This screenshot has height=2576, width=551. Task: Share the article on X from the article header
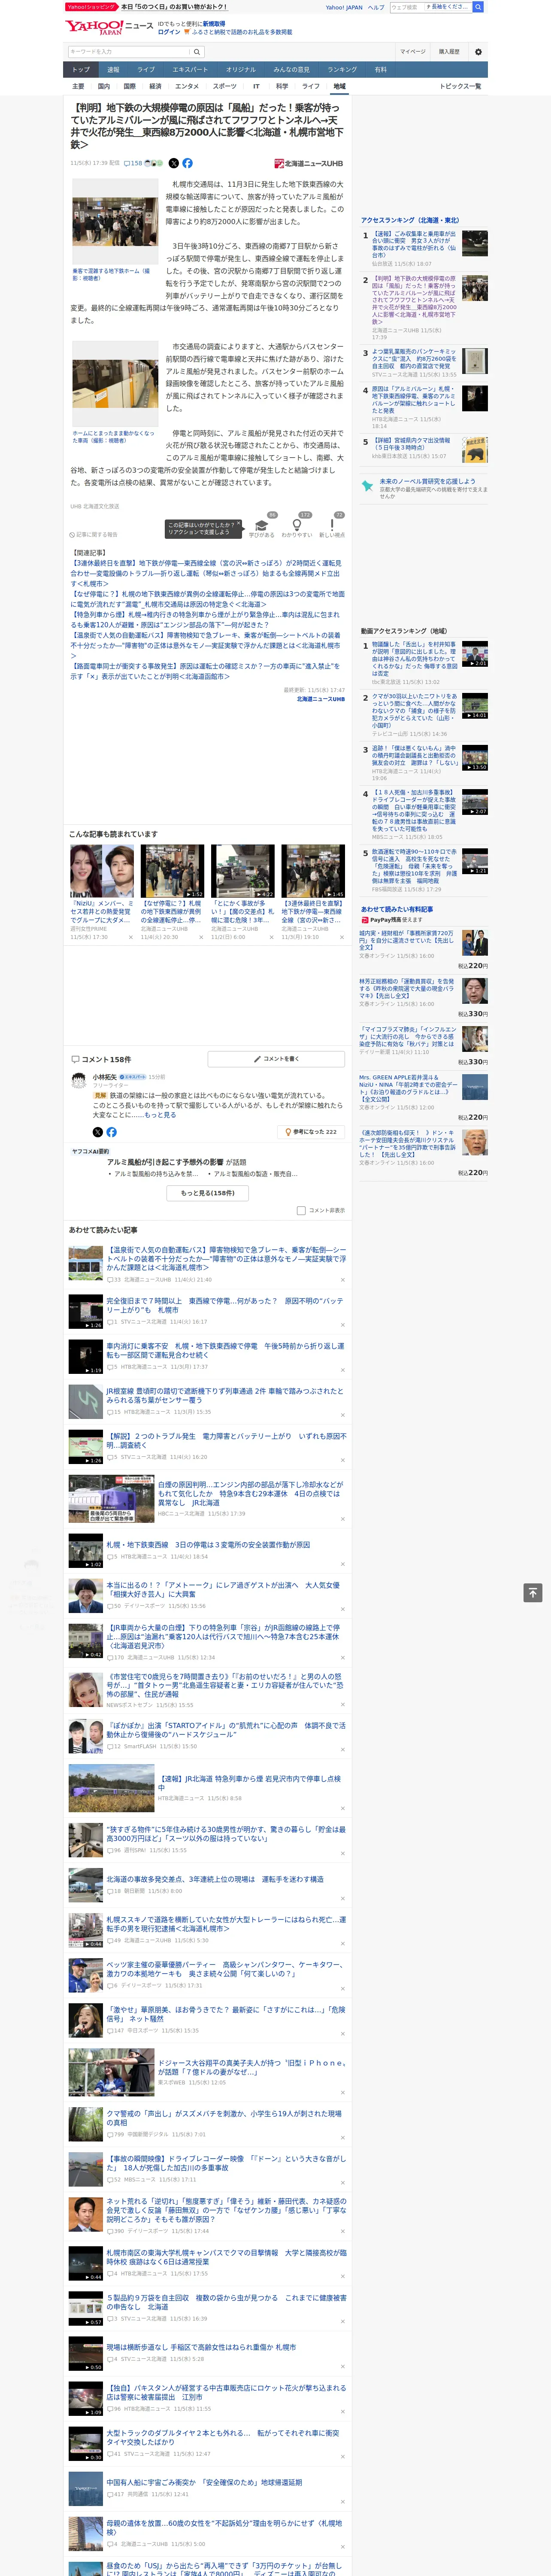tap(174, 163)
